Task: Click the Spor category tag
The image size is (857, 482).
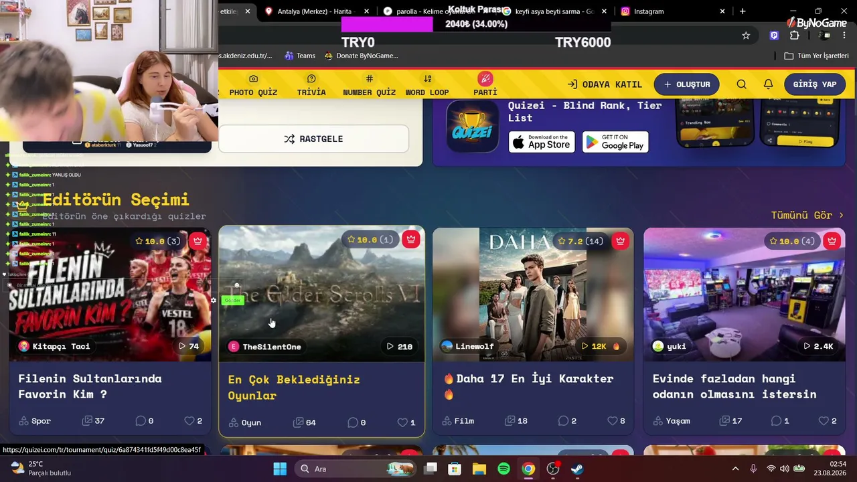Action: pos(35,421)
